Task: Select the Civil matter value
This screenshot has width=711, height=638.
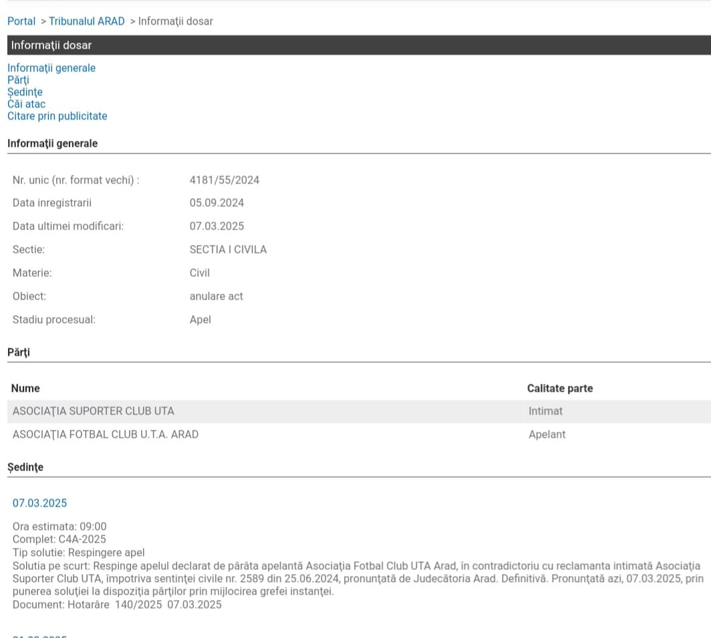Action: [x=200, y=273]
